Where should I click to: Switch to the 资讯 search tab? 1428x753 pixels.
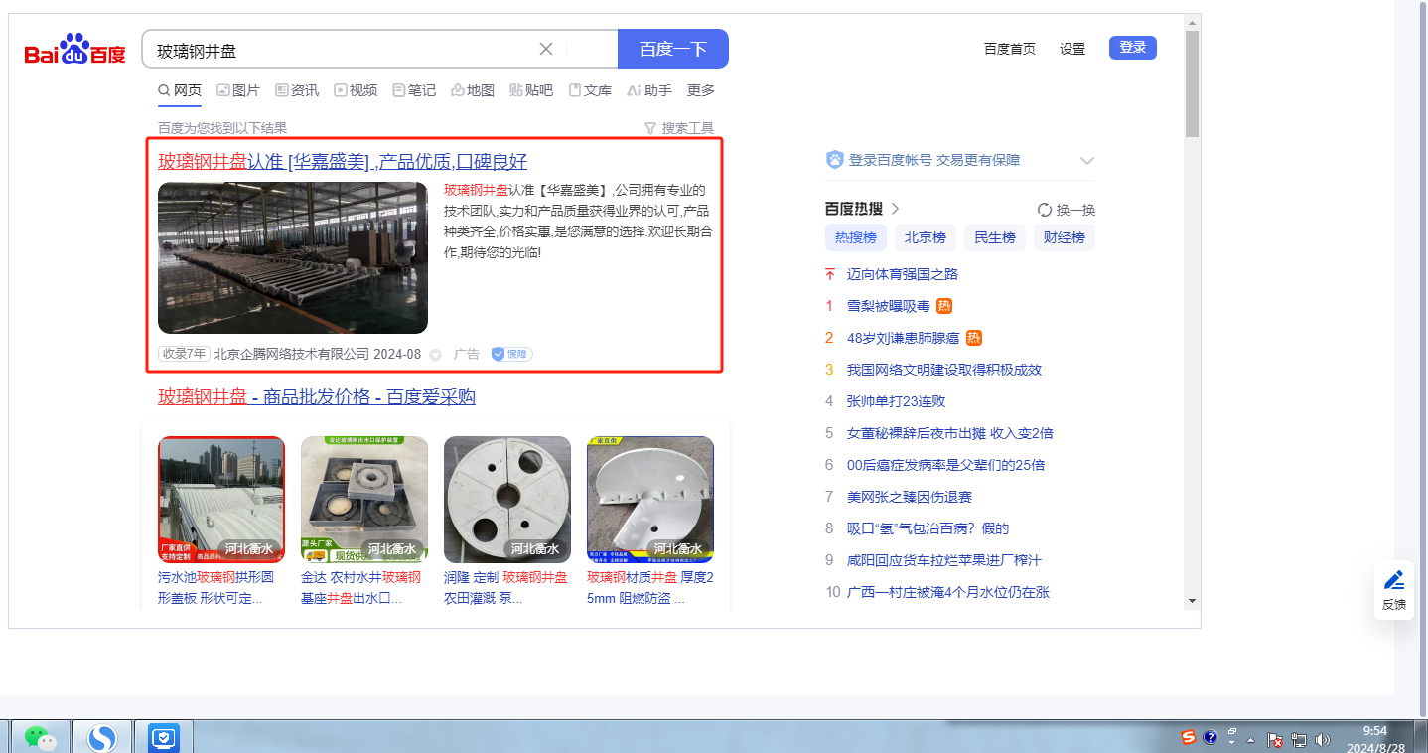297,90
